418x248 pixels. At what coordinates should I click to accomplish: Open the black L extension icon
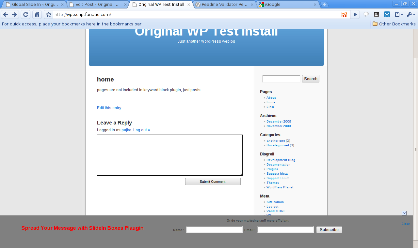tap(377, 14)
